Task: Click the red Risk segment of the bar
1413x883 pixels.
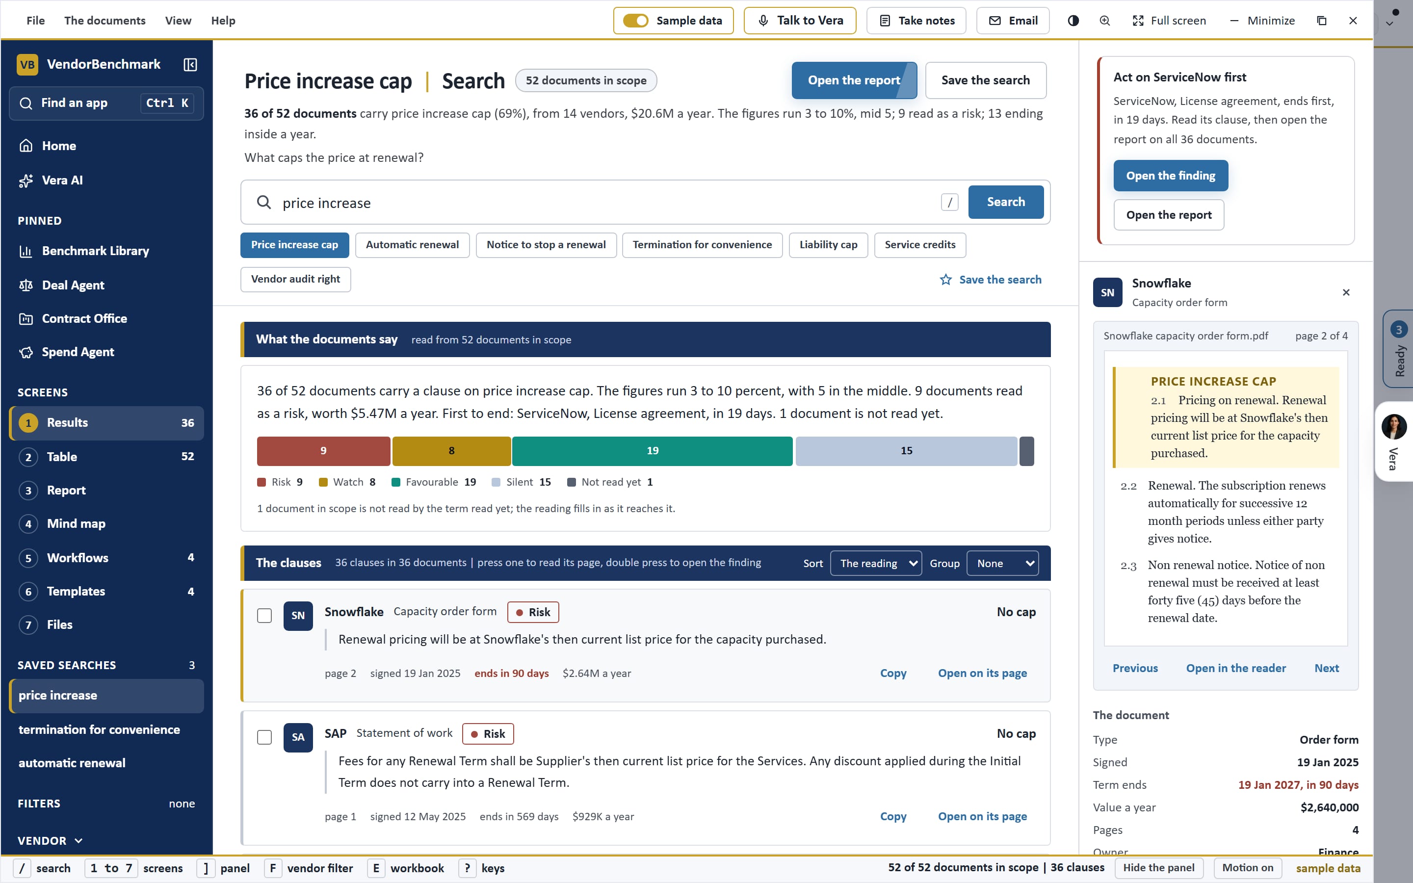Action: 323,451
